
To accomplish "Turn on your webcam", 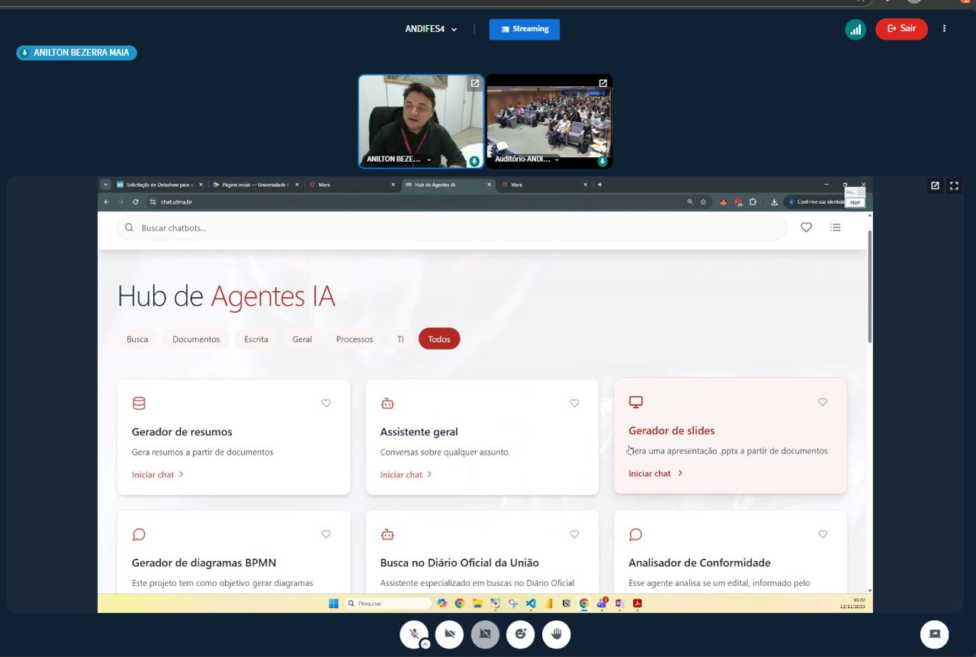I will [x=450, y=634].
